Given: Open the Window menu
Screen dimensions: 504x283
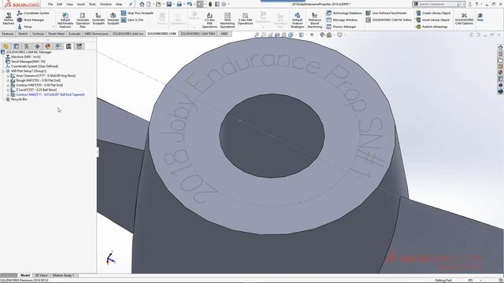Looking at the screenshot, I should (106, 4).
